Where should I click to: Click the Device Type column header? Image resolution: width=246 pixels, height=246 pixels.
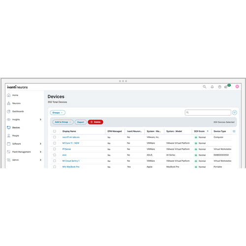point(220,131)
